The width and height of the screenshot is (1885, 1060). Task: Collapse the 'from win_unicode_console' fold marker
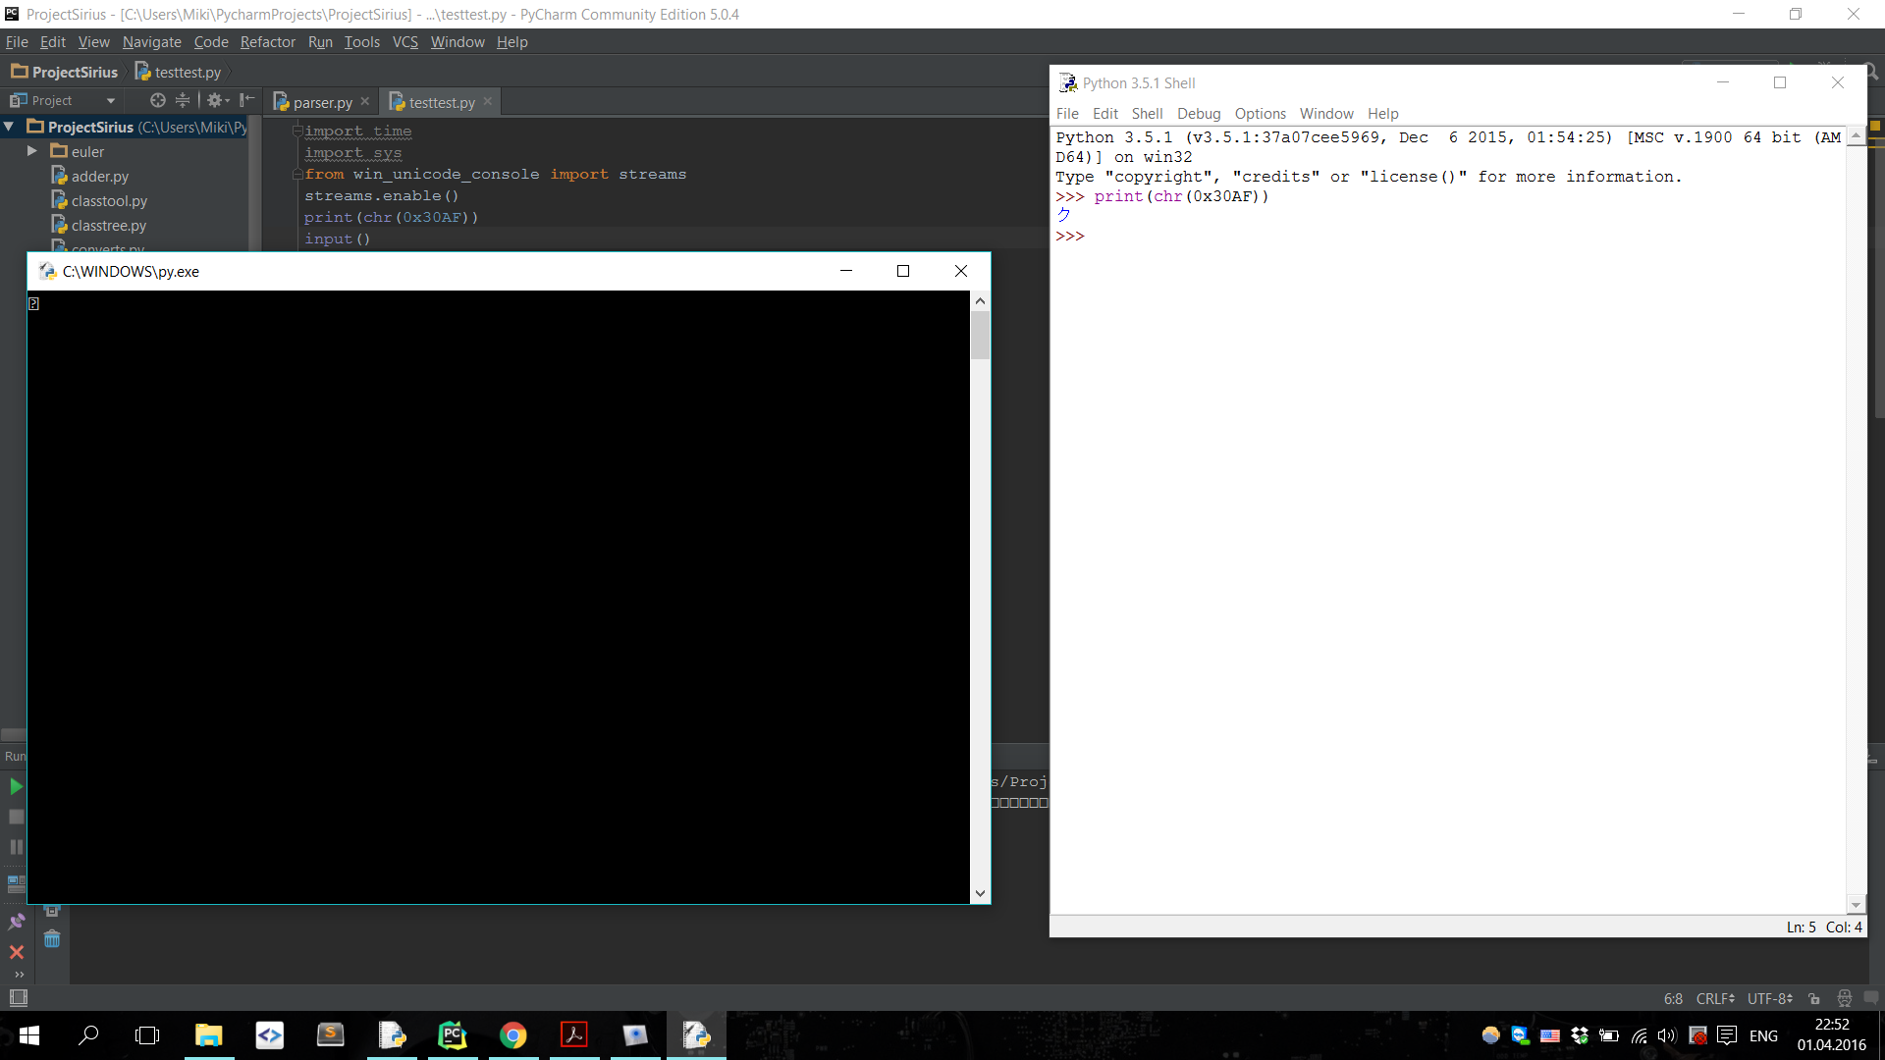pyautogui.click(x=296, y=174)
